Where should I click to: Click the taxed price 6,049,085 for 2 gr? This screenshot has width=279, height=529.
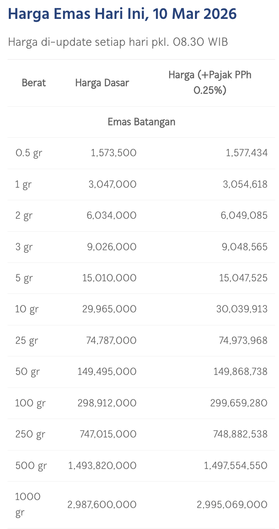[245, 216]
